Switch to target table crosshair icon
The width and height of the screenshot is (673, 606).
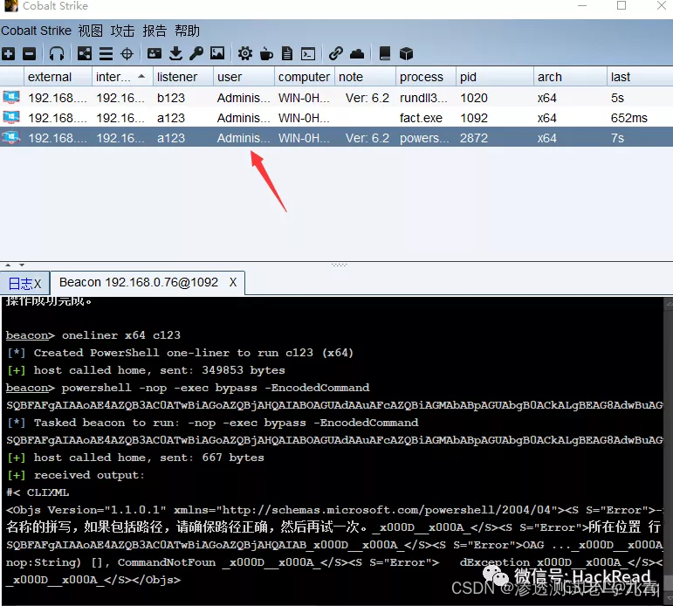pyautogui.click(x=127, y=53)
